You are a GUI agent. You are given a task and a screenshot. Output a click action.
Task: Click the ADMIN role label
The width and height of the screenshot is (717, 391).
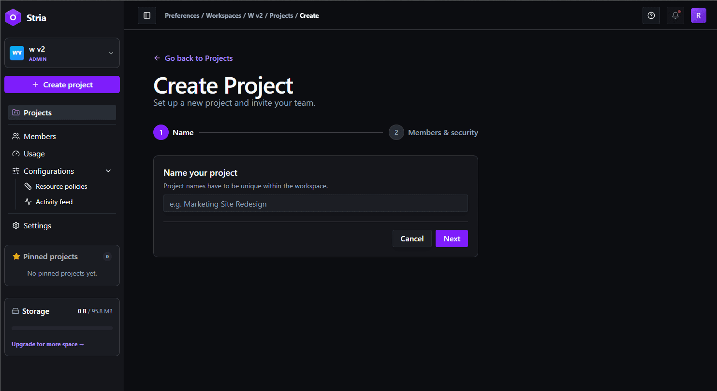pos(38,59)
